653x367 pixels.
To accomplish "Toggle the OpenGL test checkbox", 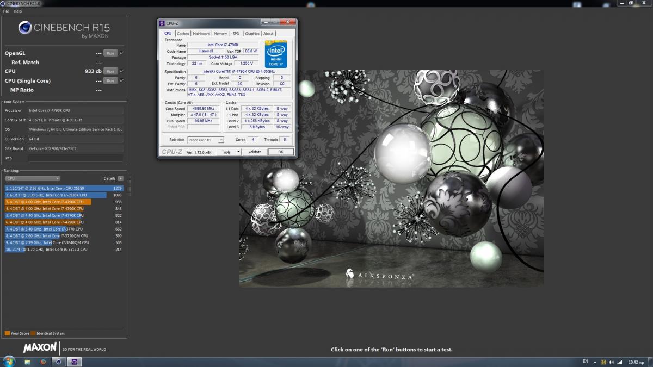I will point(122,53).
